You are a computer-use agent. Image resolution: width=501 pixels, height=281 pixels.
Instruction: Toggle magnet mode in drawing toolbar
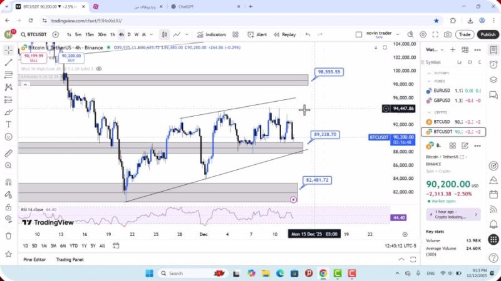8,183
